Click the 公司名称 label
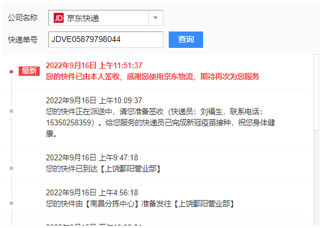 (x=23, y=17)
